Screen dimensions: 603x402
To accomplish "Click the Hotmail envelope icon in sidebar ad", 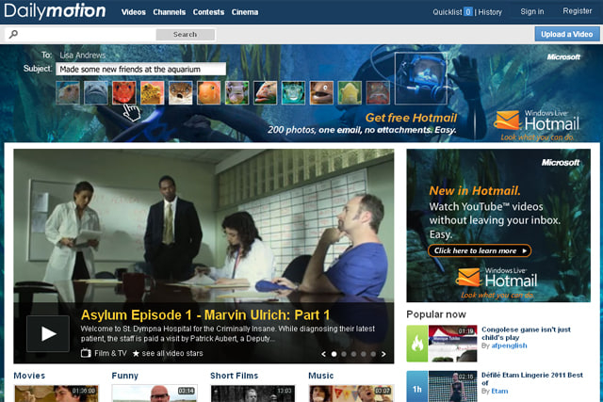I will point(470,277).
